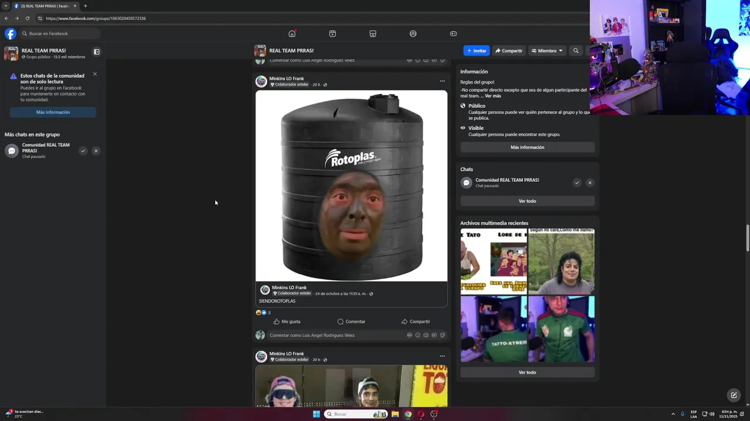
Task: Click the Windows taskbar Buscar box
Action: pos(356,414)
